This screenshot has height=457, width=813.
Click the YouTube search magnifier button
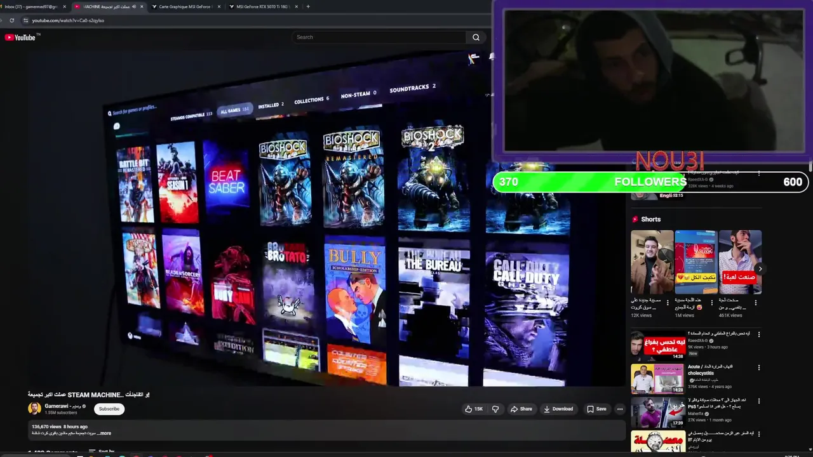click(x=476, y=37)
